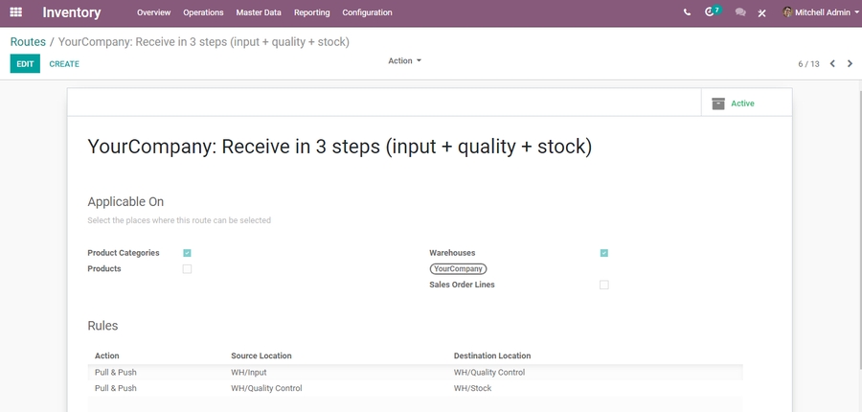
Task: Enable the Products checkbox
Action: [x=187, y=269]
